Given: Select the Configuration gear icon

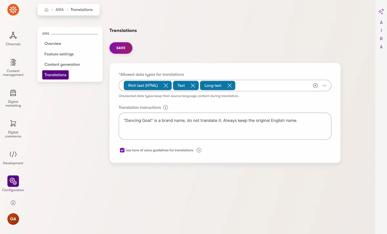Looking at the screenshot, I should [x=13, y=181].
